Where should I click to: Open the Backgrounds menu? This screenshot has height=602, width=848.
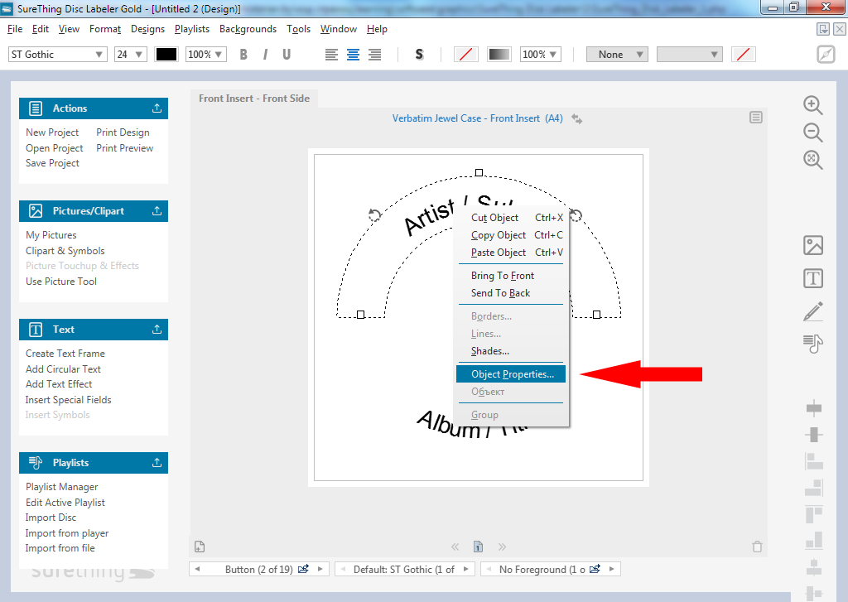pyautogui.click(x=248, y=29)
